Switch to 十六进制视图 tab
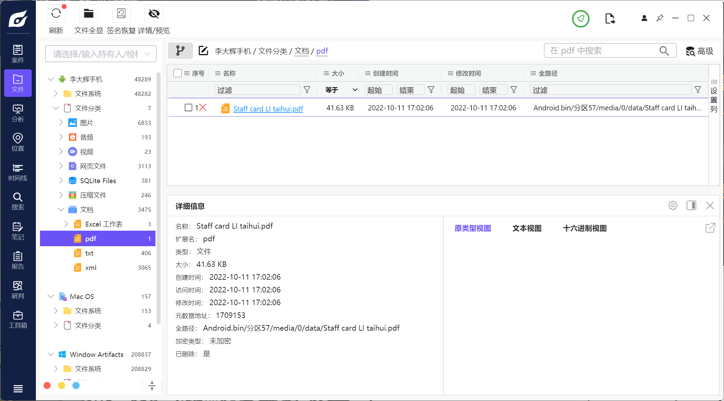Screen dimensions: 724x401 click(584, 228)
